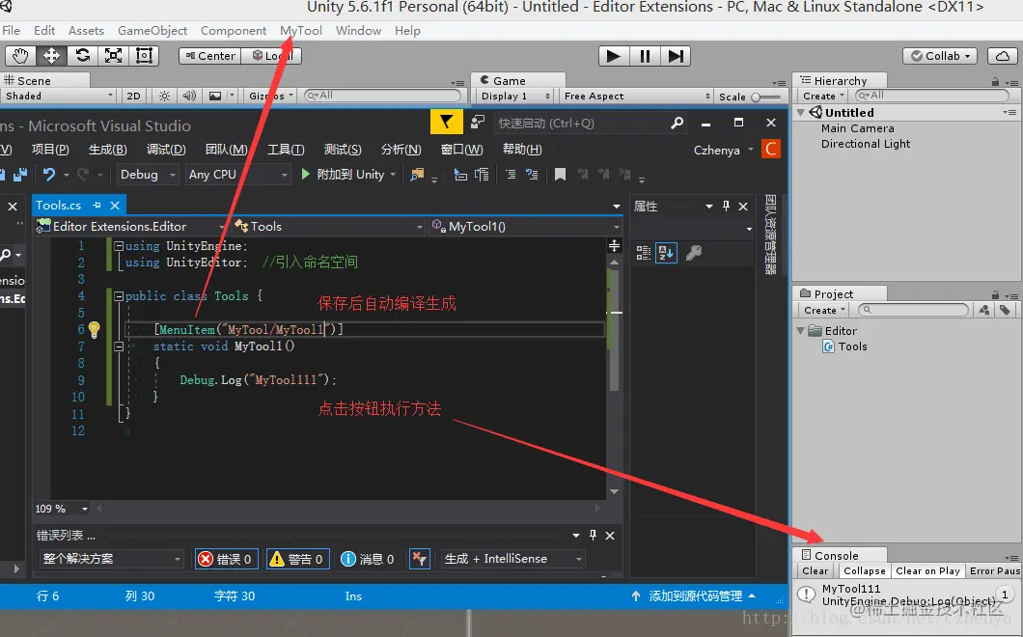
Task: Collapse the Tools class code region
Action: [119, 296]
